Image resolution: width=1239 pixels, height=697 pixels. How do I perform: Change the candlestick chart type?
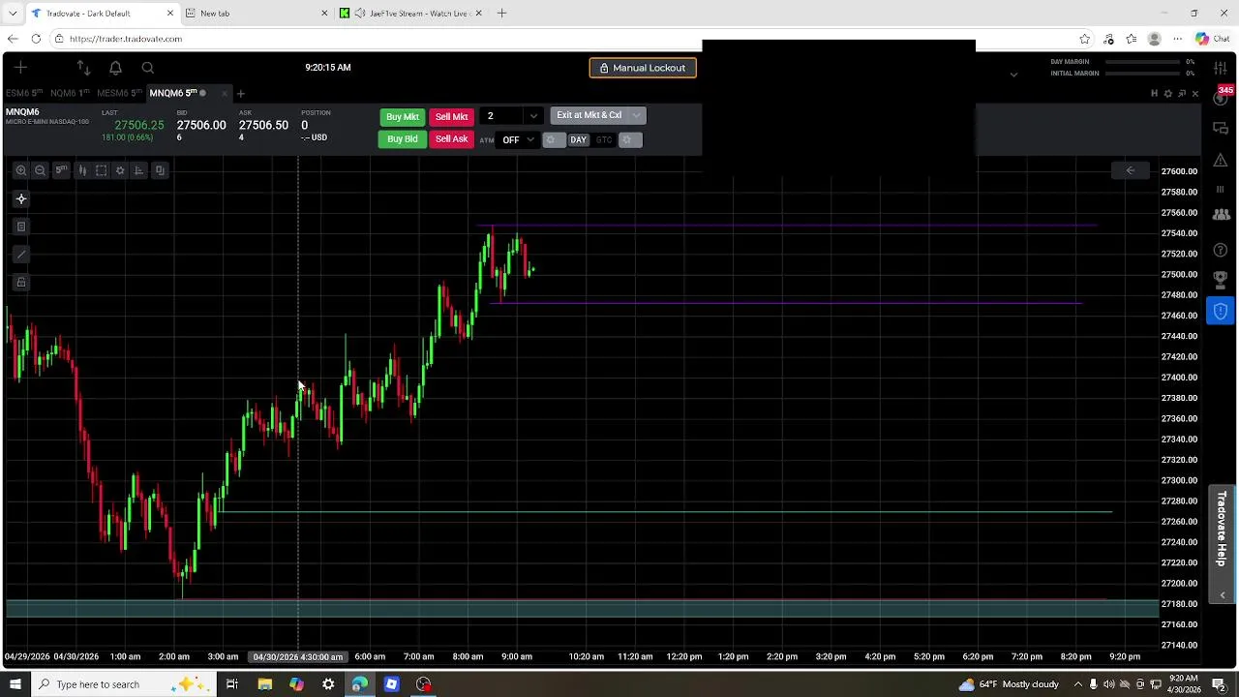tap(82, 170)
